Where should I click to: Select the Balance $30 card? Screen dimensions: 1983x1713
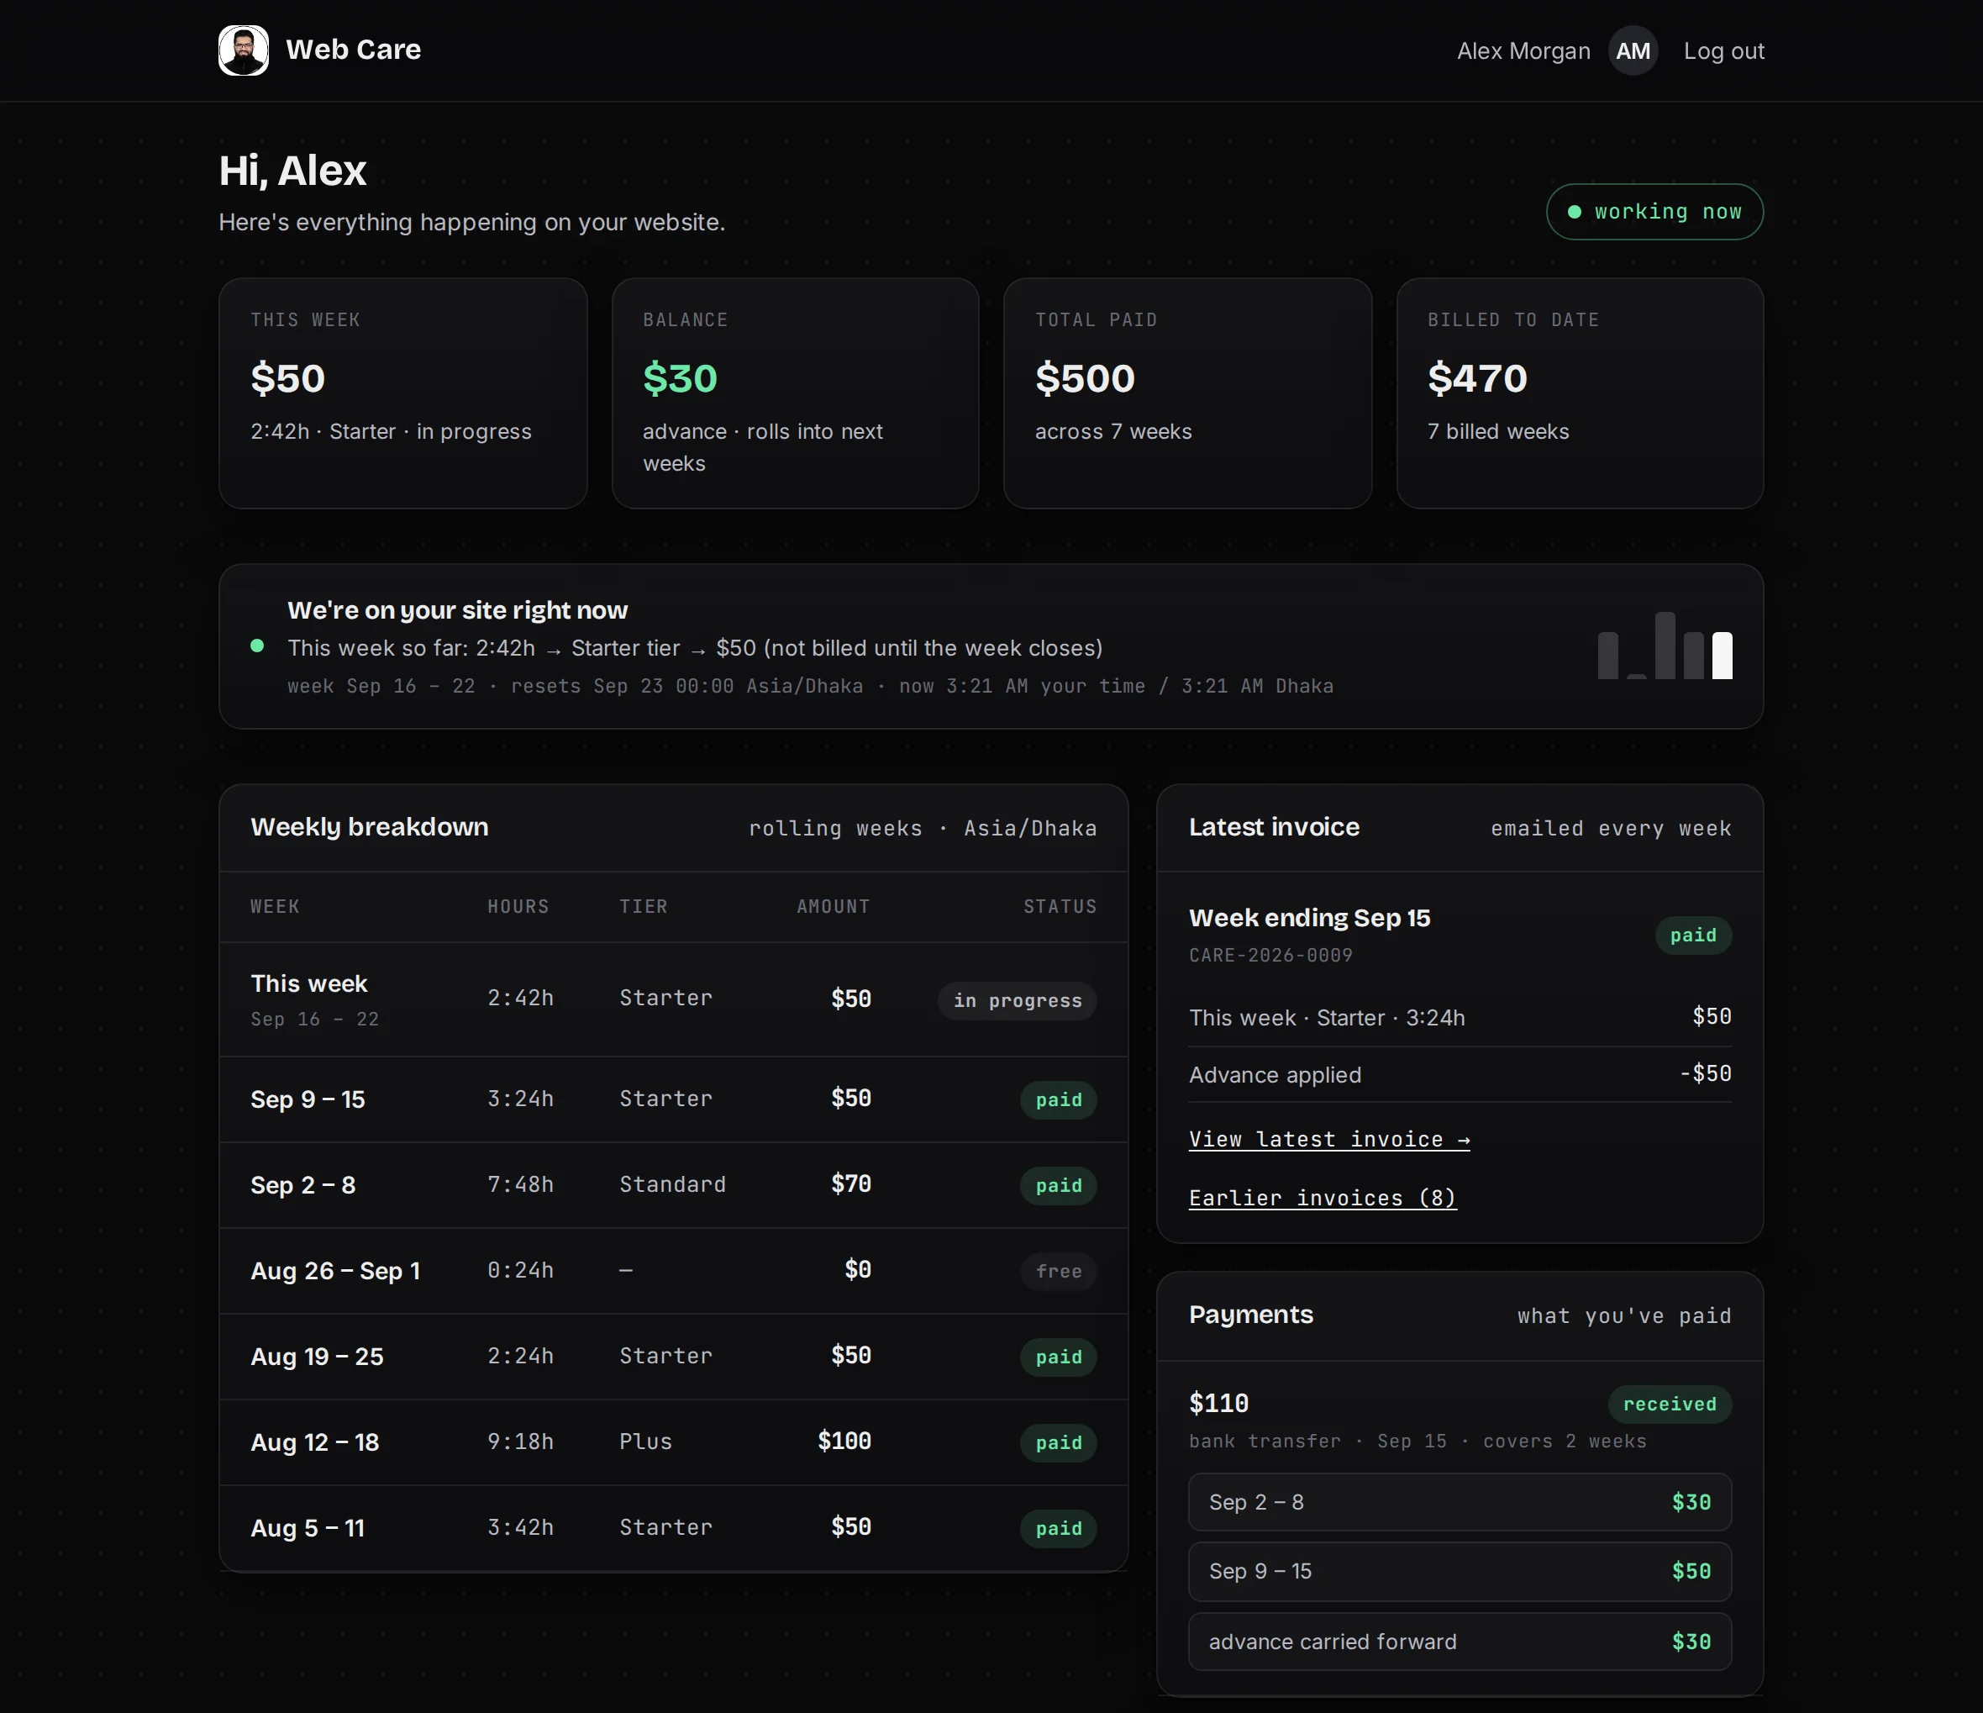point(796,393)
